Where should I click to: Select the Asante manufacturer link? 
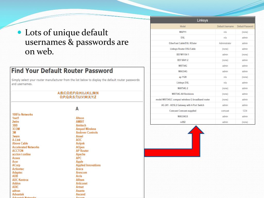[x=80, y=191]
